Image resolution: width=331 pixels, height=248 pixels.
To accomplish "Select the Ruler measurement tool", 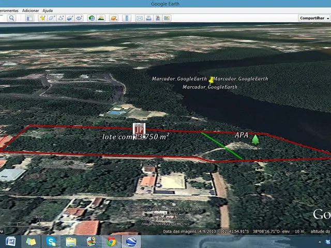I will point(127,18).
